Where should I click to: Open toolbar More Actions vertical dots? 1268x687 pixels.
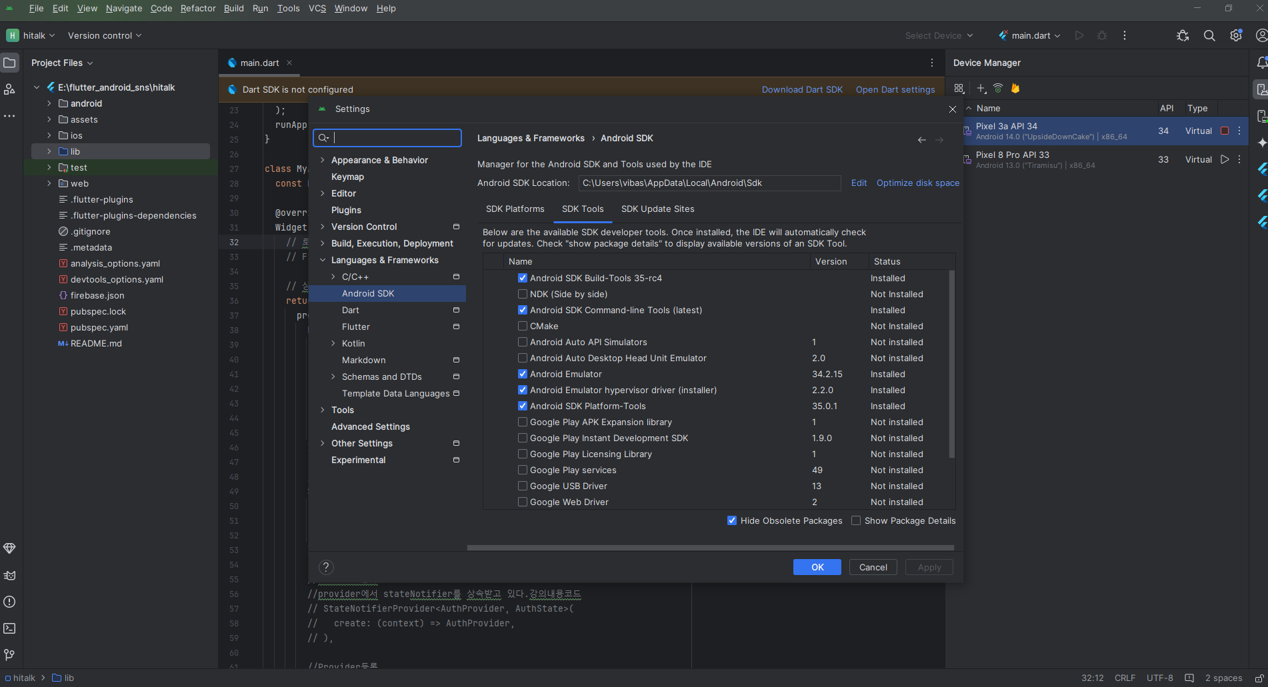1125,35
